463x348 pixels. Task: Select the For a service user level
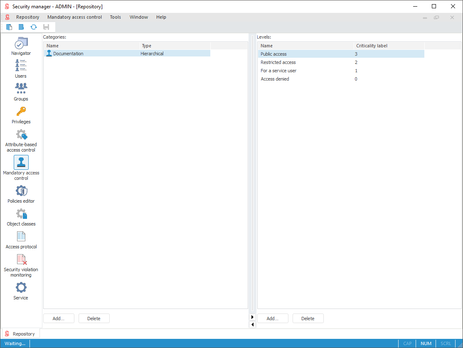[x=341, y=71]
